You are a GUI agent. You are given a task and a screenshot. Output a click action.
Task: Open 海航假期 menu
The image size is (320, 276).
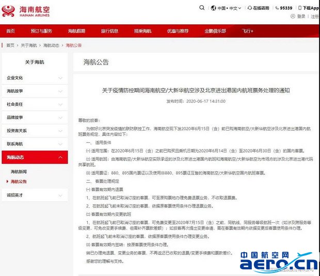click(x=76, y=31)
